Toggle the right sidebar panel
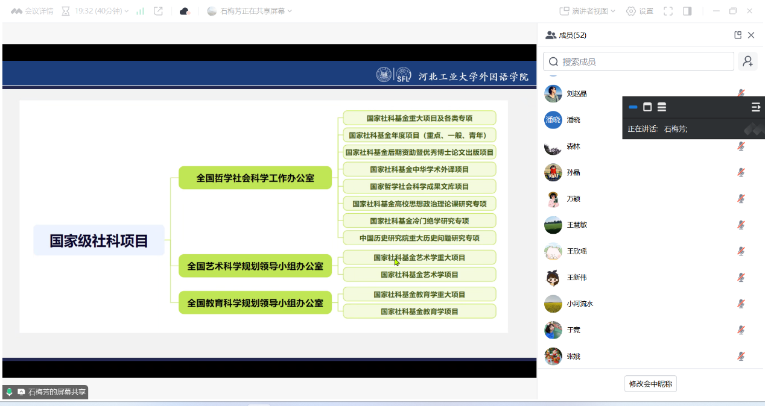This screenshot has height=406, width=765. tap(687, 11)
